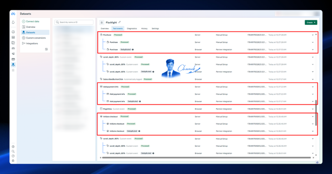The height and width of the screenshot is (174, 332).
Task: Open the Create dropdown button
Action: (311, 22)
